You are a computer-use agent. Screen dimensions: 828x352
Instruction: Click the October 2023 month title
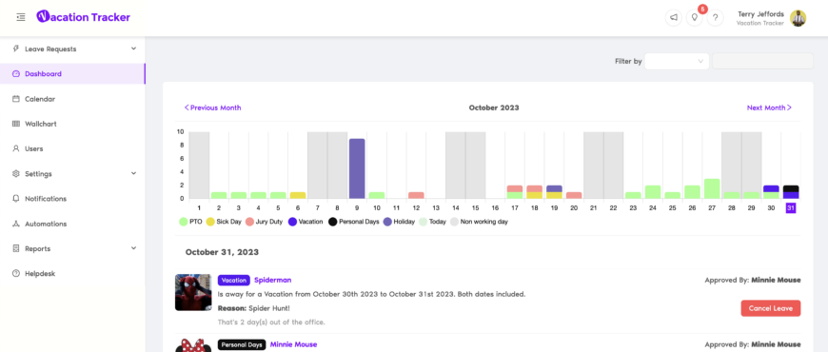coord(494,108)
